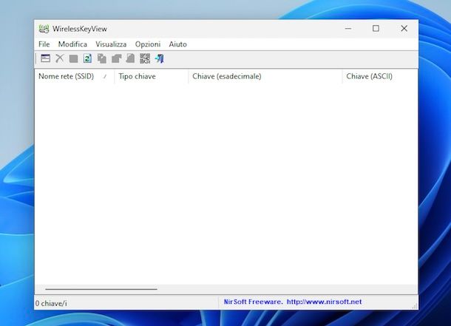Close the WirelessKeyView window

(x=404, y=28)
